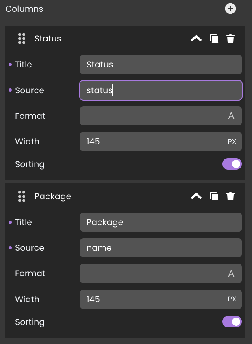The image size is (252, 344).
Task: Collapse the Status column section
Action: tap(196, 39)
